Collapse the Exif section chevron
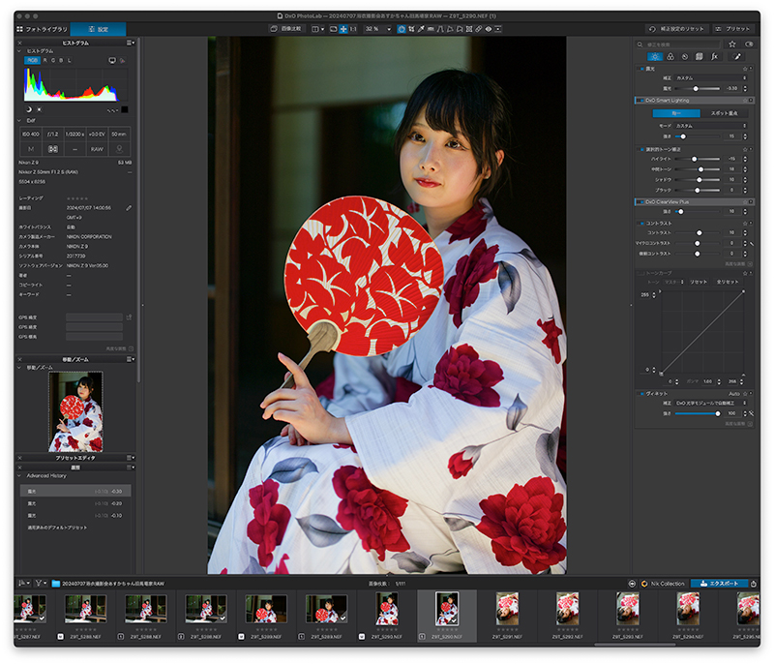The height and width of the screenshot is (664, 774). [x=19, y=120]
